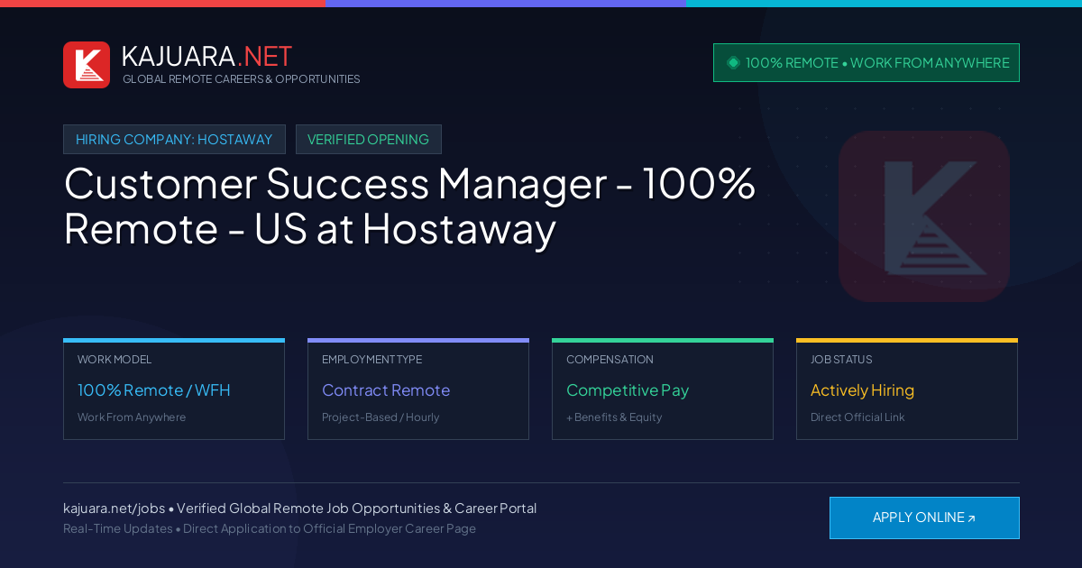Click the arrow icon in Apply Online button
This screenshot has height=568, width=1082.
[x=971, y=518]
